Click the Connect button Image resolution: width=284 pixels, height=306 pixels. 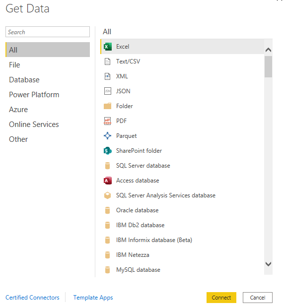coord(221,298)
